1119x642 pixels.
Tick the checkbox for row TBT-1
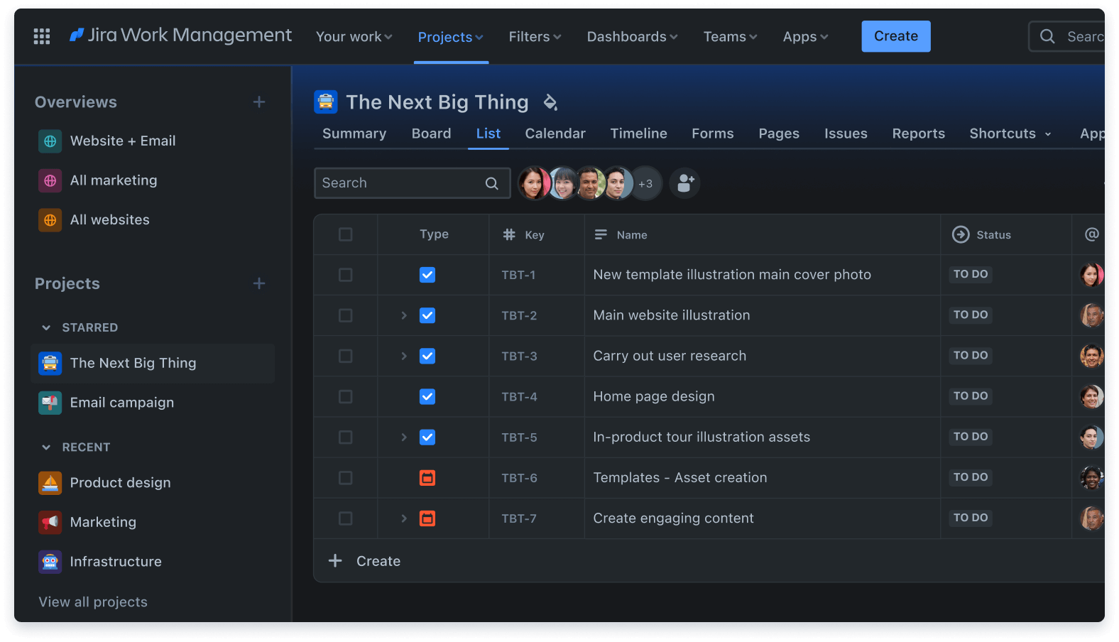346,275
